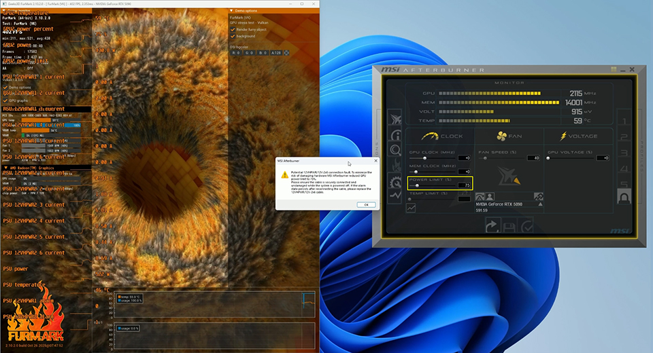Image resolution: width=653 pixels, height=353 pixels.
Task: Apply settings with the checkmark icon
Action: point(526,227)
